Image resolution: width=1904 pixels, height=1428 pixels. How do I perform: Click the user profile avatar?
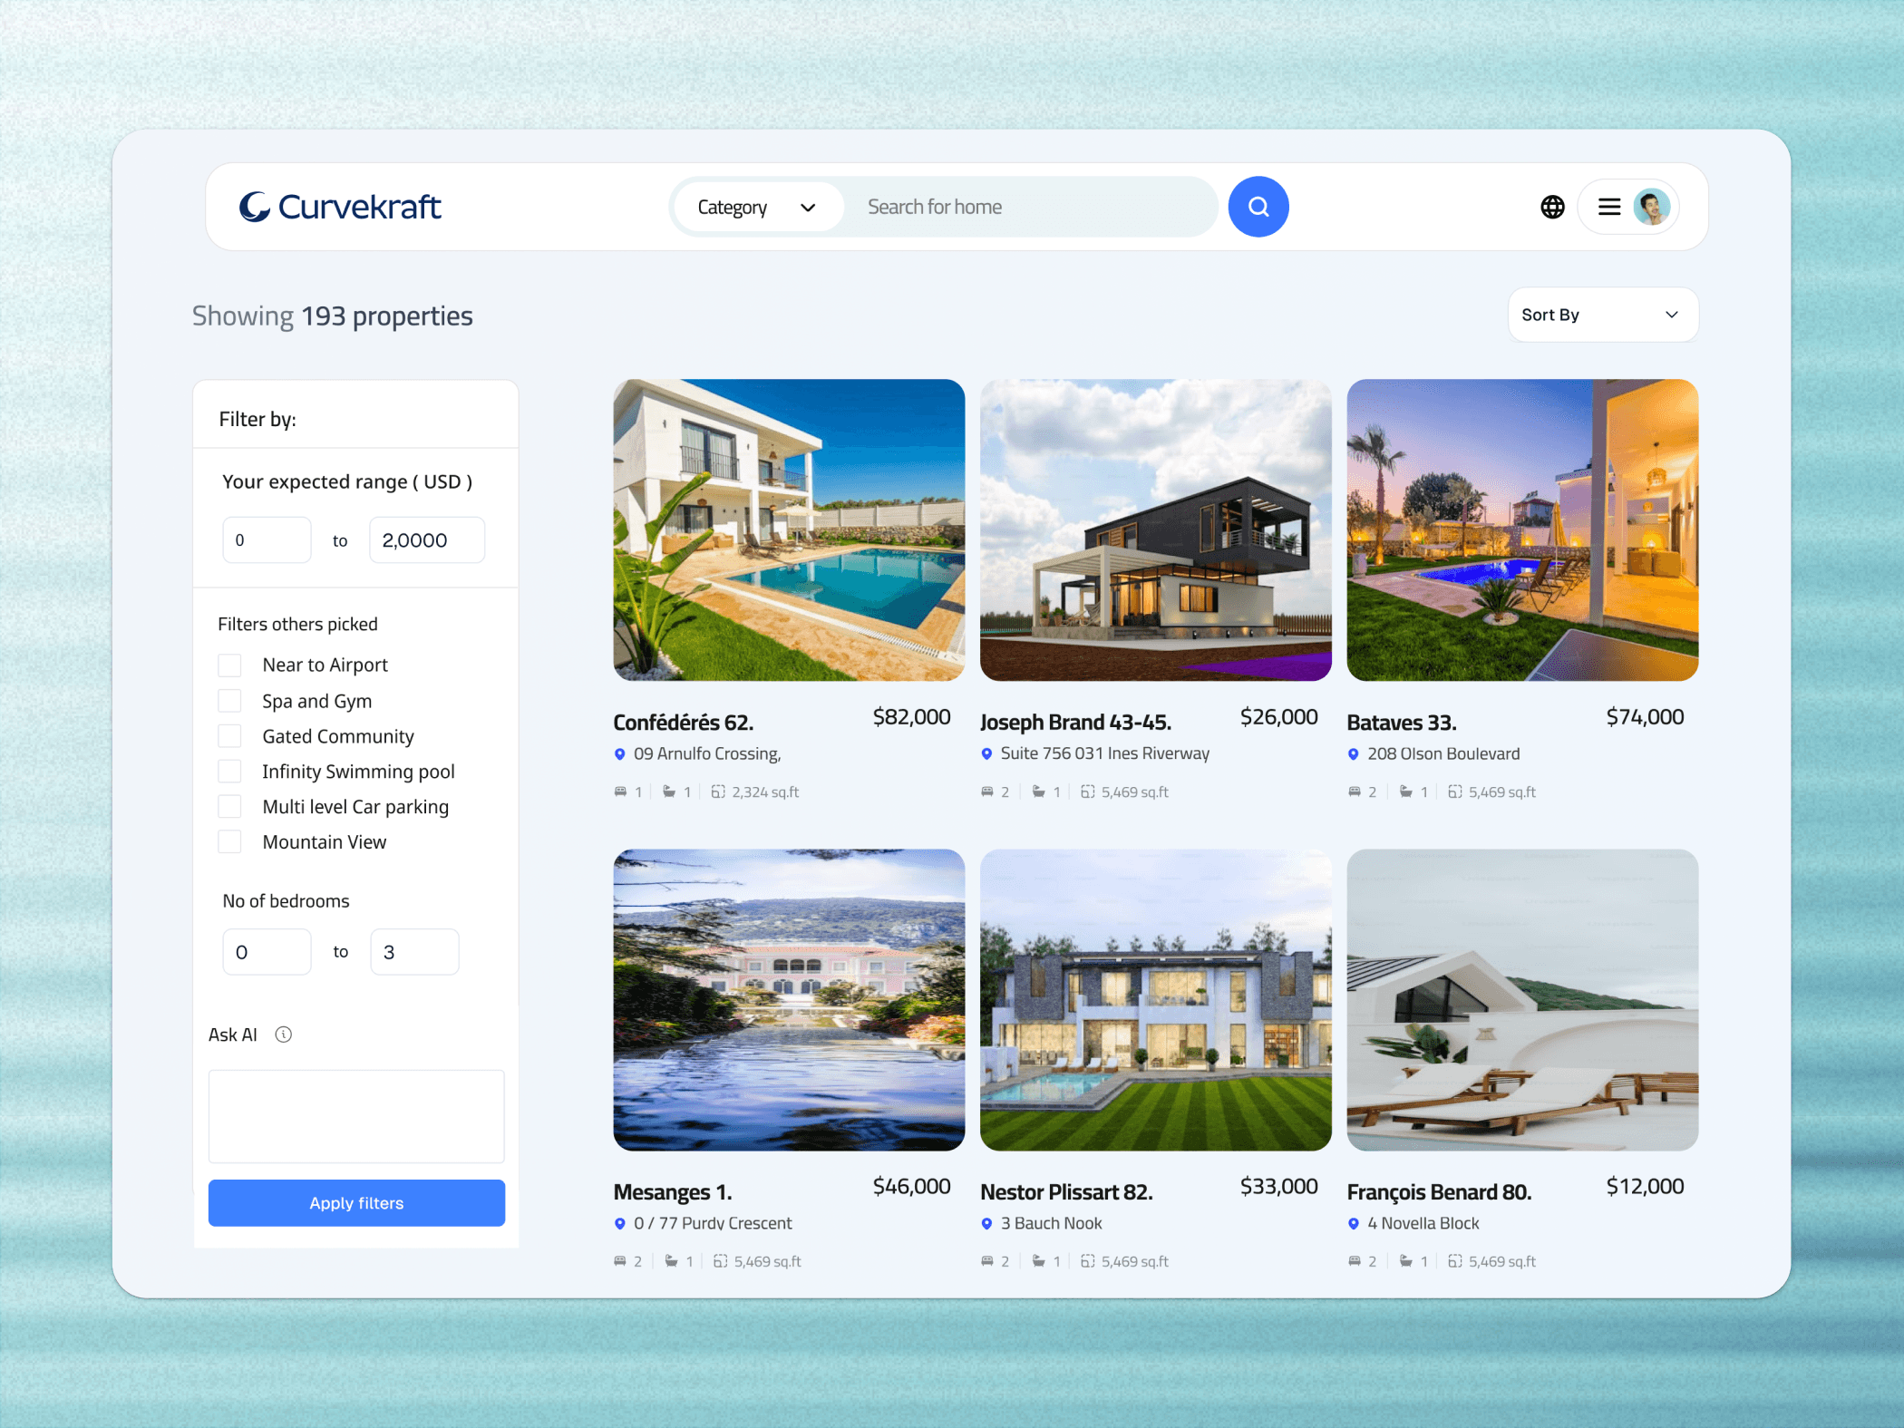[1650, 207]
